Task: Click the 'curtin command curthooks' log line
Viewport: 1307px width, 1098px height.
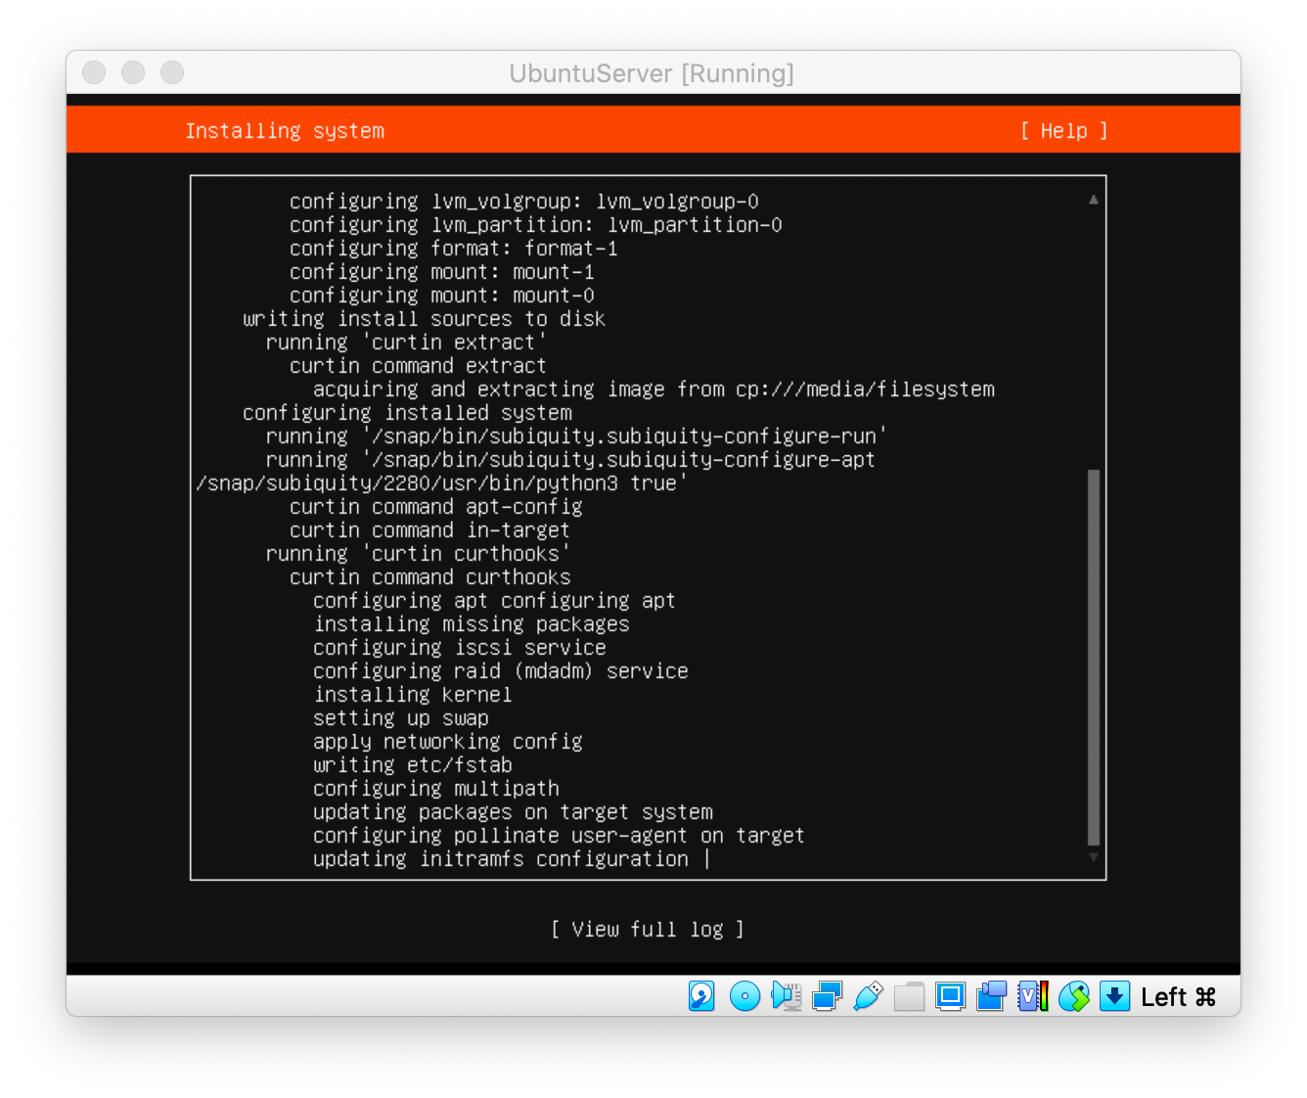Action: [x=430, y=577]
